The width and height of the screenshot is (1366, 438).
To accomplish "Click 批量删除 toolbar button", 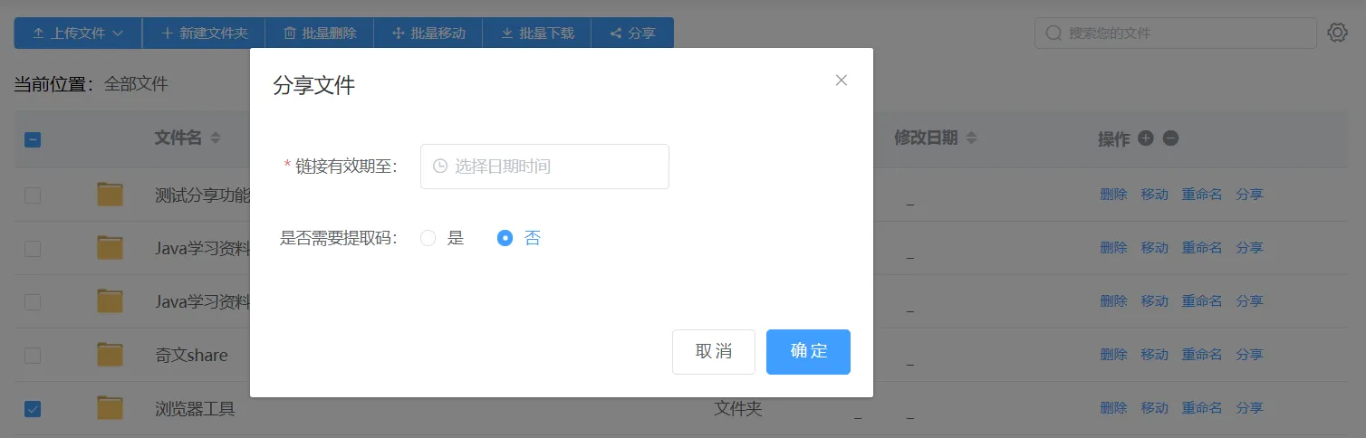I will click(320, 33).
